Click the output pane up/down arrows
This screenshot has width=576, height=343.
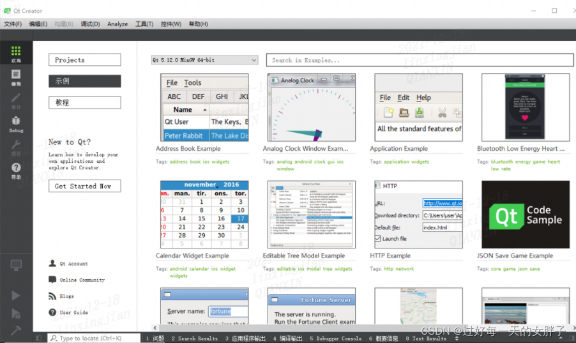pos(457,339)
